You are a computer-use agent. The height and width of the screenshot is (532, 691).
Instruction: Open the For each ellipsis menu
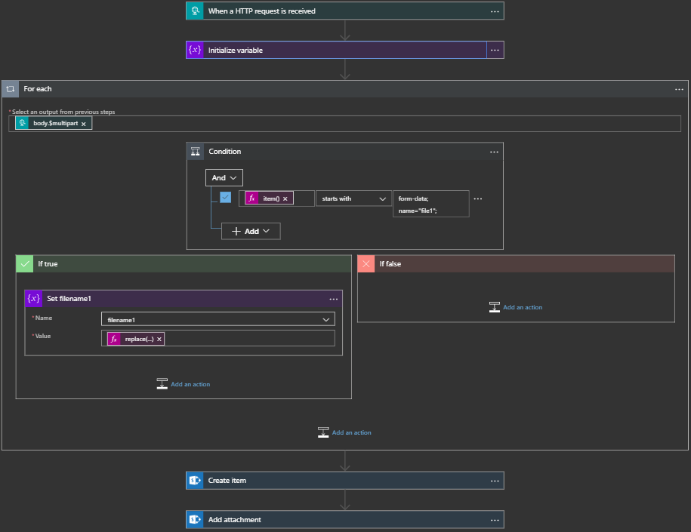(678, 89)
